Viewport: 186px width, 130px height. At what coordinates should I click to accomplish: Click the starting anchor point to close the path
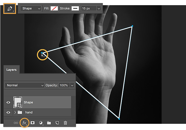42,53
